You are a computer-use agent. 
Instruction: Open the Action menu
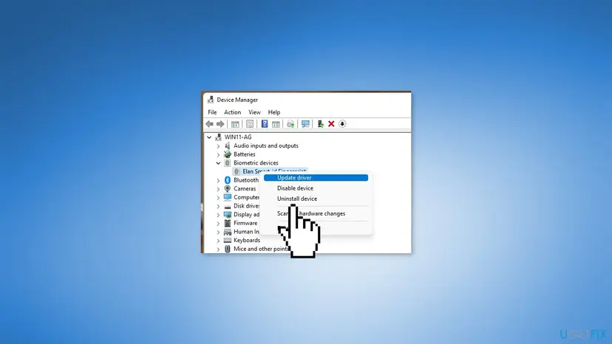point(232,112)
